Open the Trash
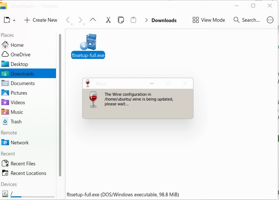 click(28, 122)
